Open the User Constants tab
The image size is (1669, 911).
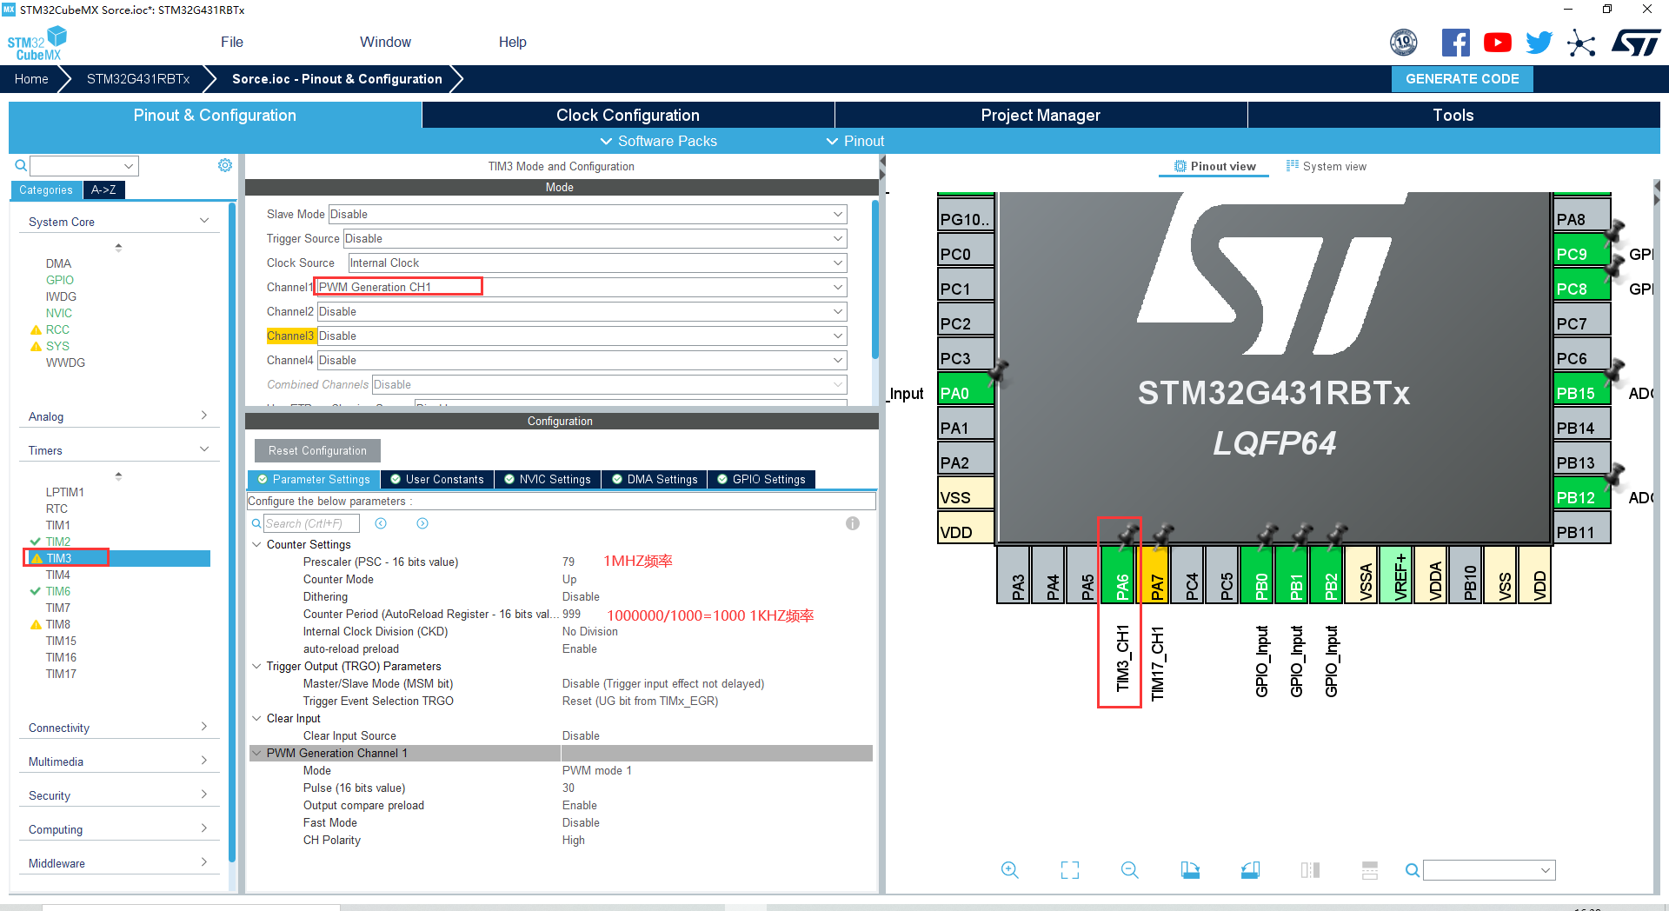[436, 479]
